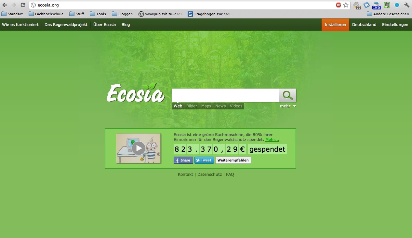Click the magnifying glass search button
This screenshot has width=412, height=238.
pyautogui.click(x=287, y=95)
